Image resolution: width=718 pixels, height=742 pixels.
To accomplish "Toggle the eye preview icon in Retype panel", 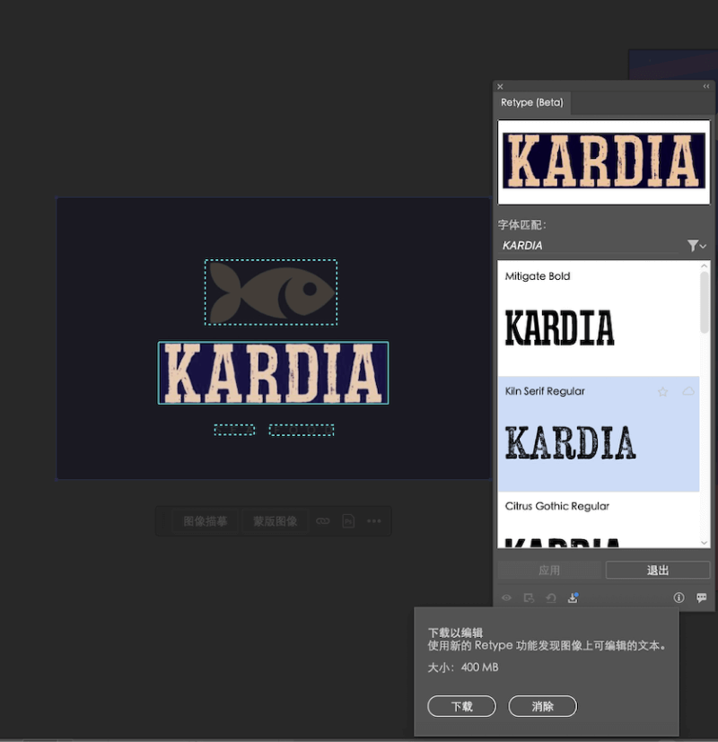I will pos(507,598).
